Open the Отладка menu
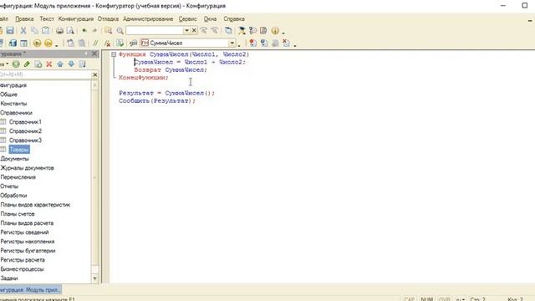Screen dimensions: 535x301 pos(108,19)
